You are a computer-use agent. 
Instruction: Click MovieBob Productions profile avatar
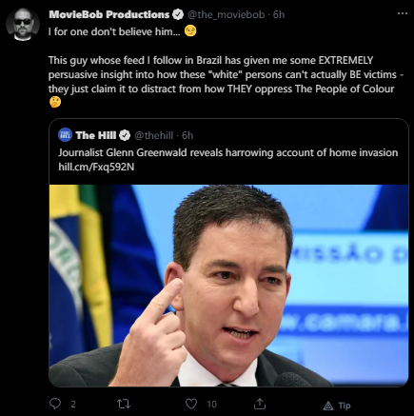[23, 24]
